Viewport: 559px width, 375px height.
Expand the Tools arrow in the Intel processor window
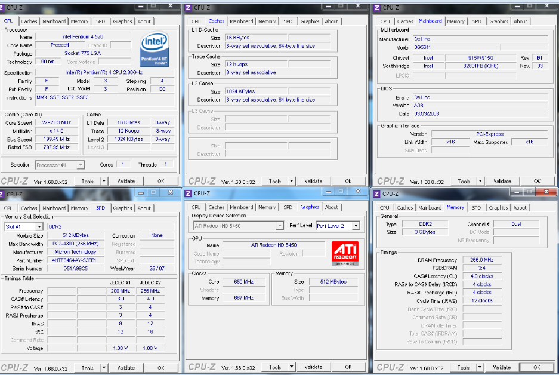tap(104, 181)
